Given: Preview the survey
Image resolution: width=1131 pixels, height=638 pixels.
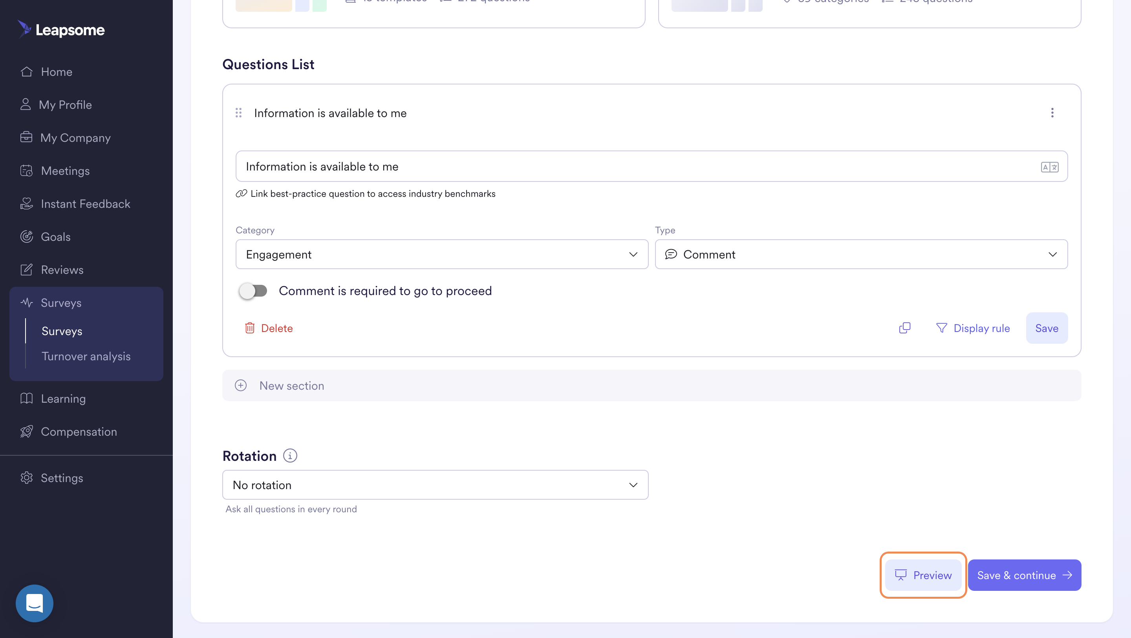Looking at the screenshot, I should click(923, 575).
